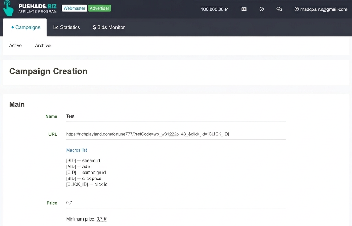The width and height of the screenshot is (352, 226).
Task: Show Archive campaigns
Action: (x=43, y=46)
